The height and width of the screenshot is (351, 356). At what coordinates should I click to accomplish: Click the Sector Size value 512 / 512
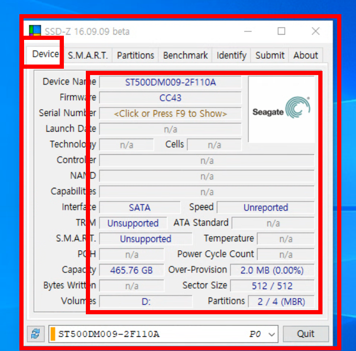point(272,286)
